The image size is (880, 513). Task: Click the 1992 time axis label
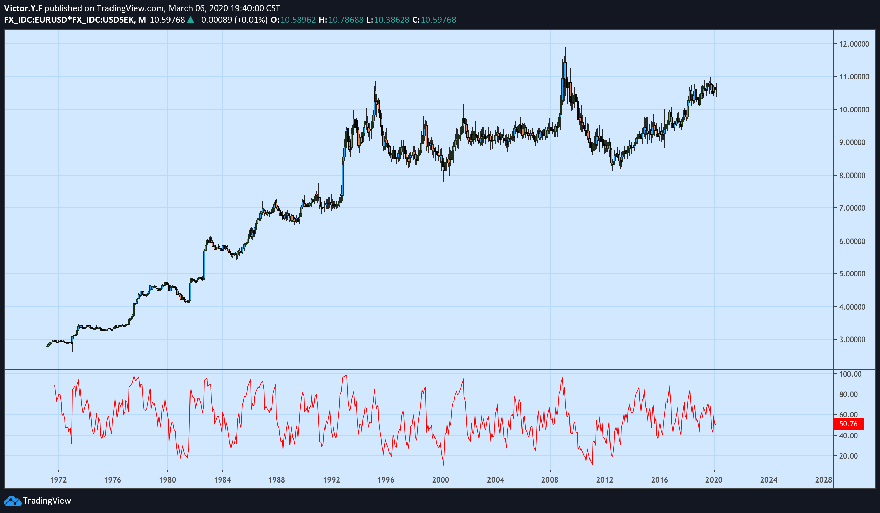pyautogui.click(x=332, y=480)
